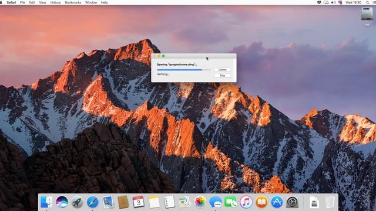Screen dimensions: 376x211
Task: Open the Help menu
Action: click(105, 2)
